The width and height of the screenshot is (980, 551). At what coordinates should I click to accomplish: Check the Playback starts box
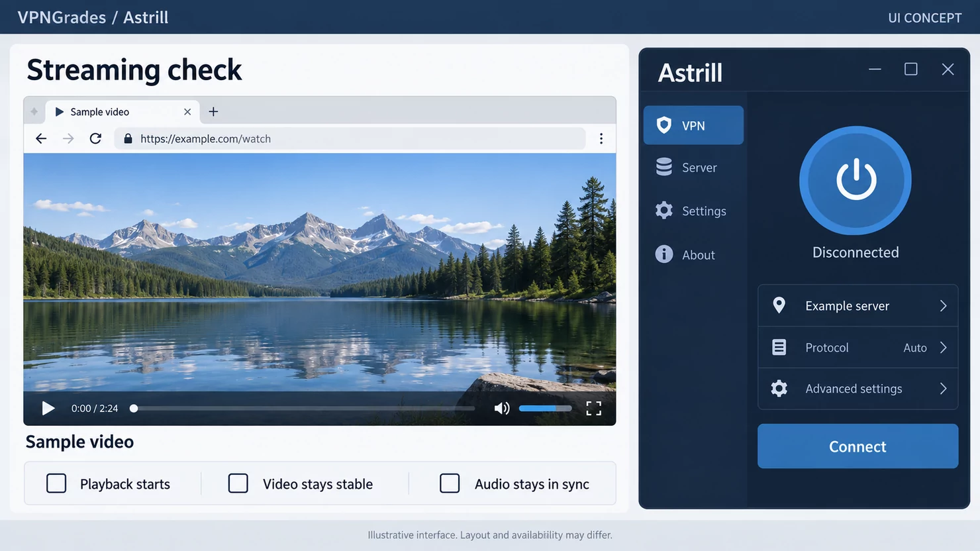(56, 483)
